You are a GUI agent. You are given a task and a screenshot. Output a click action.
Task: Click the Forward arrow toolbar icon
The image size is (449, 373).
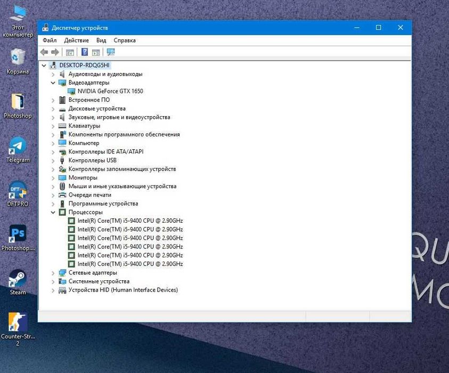pyautogui.click(x=55, y=52)
